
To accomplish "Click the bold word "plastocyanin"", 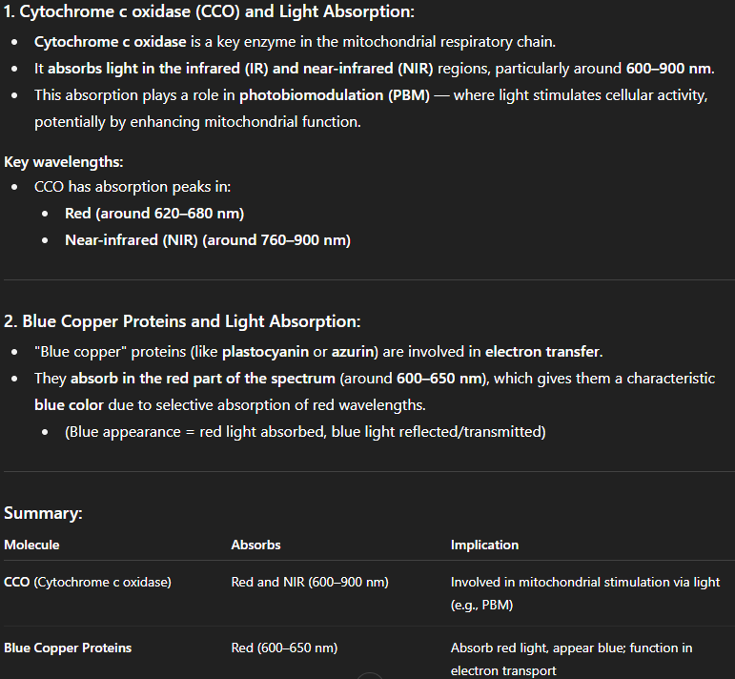I will pyautogui.click(x=265, y=352).
